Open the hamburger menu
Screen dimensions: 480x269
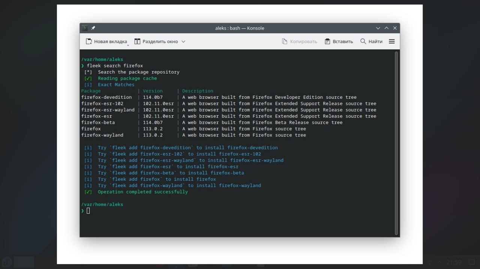point(392,42)
